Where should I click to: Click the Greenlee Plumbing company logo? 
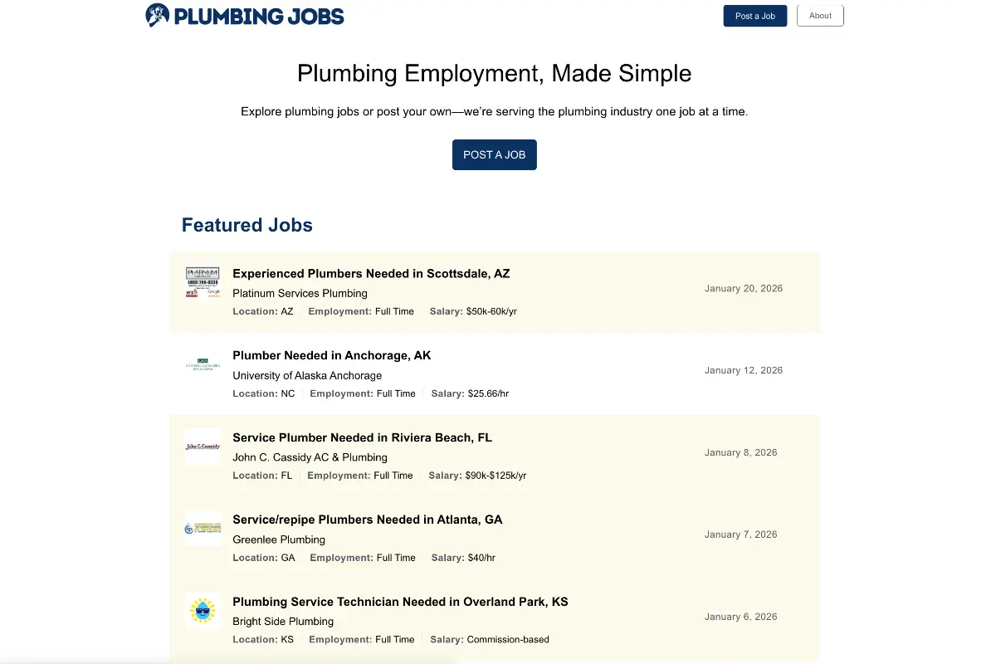[203, 528]
